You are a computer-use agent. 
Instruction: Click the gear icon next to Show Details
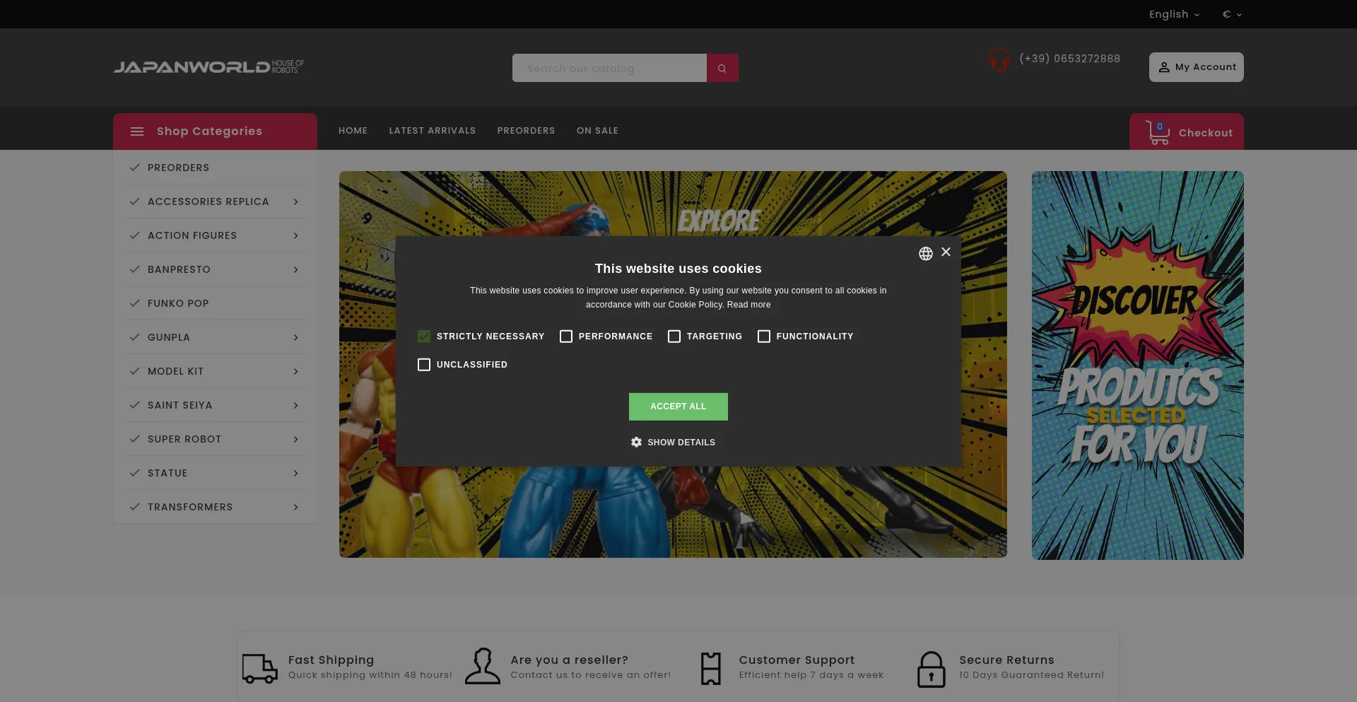636,442
